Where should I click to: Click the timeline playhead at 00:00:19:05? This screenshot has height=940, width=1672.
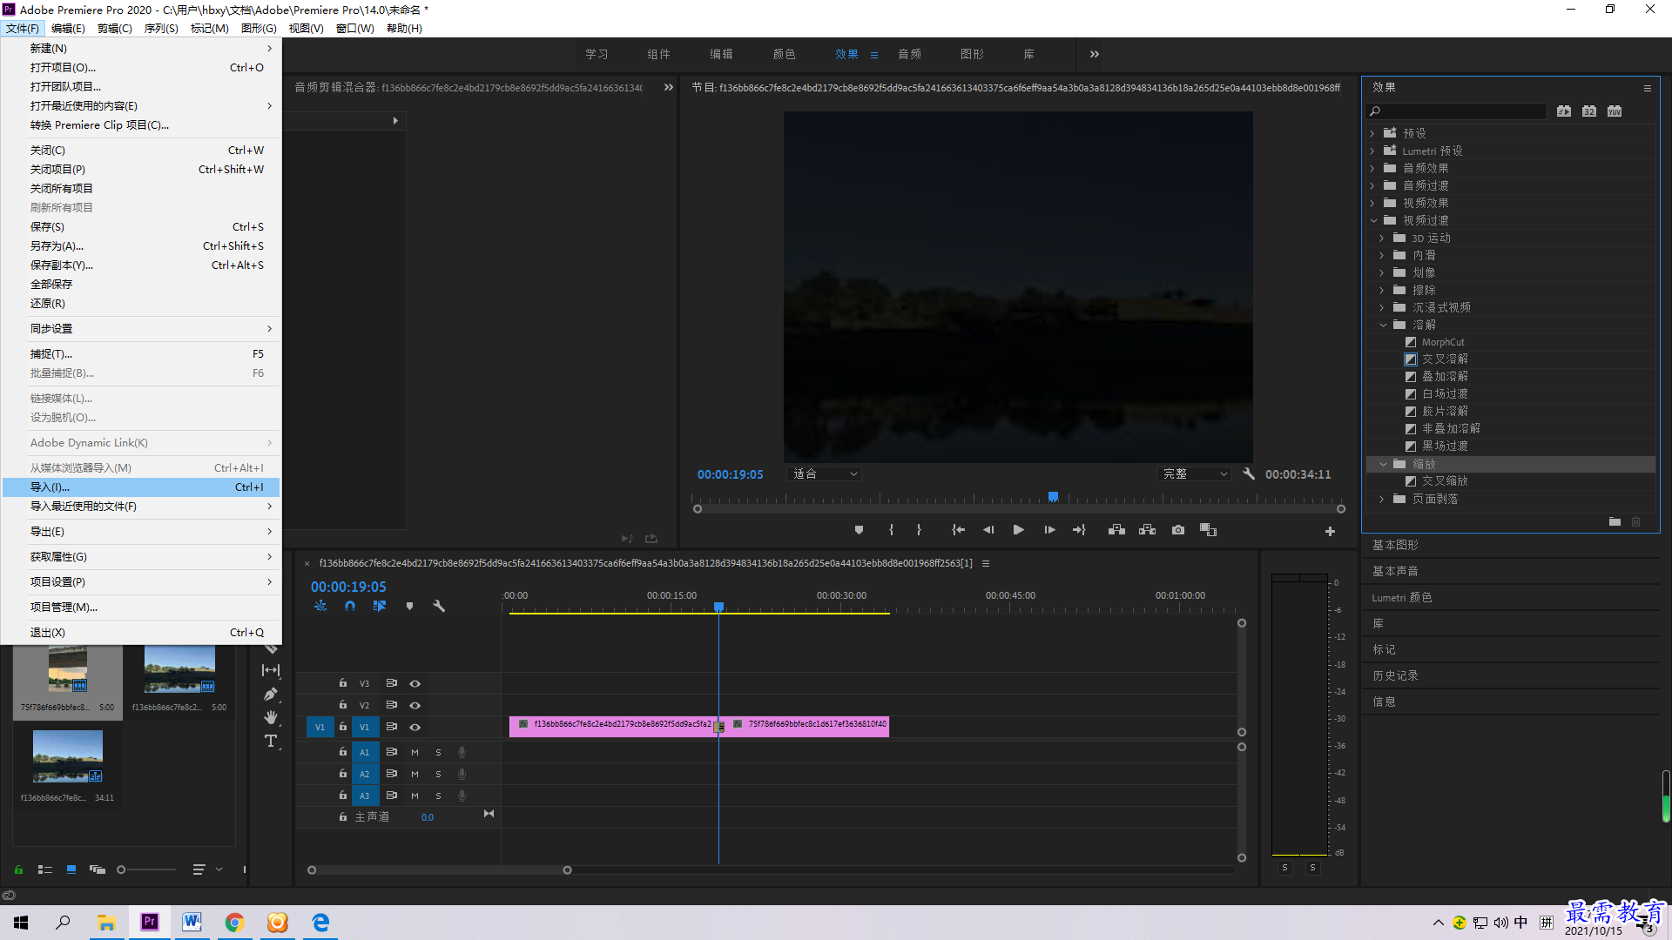[x=718, y=607]
